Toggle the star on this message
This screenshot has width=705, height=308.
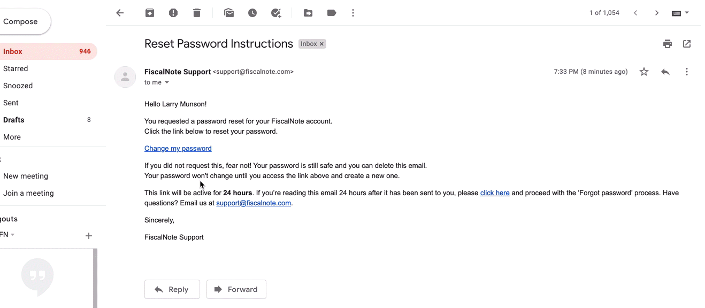pyautogui.click(x=644, y=72)
